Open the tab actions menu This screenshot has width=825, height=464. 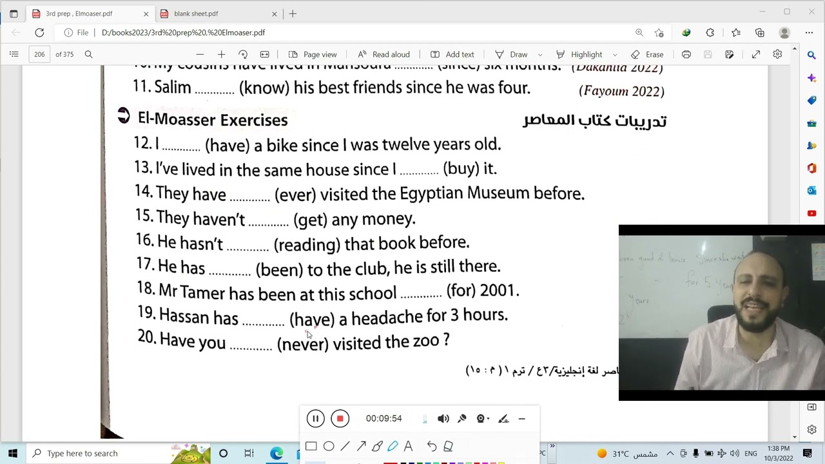coord(14,14)
